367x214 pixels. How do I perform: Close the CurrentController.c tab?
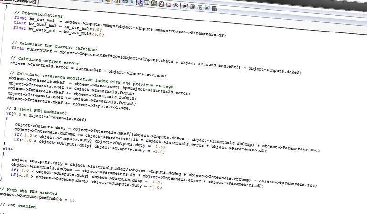point(34,2)
